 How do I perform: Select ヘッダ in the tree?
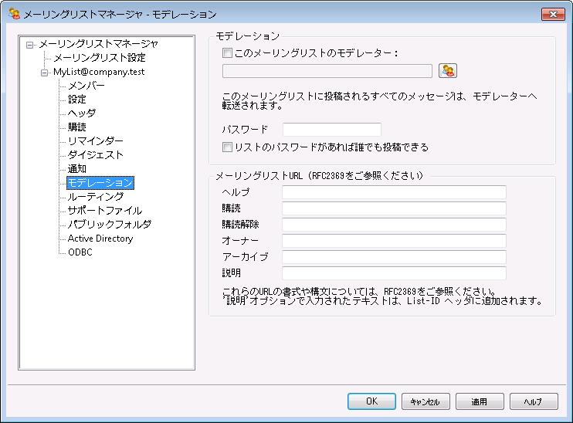point(82,113)
